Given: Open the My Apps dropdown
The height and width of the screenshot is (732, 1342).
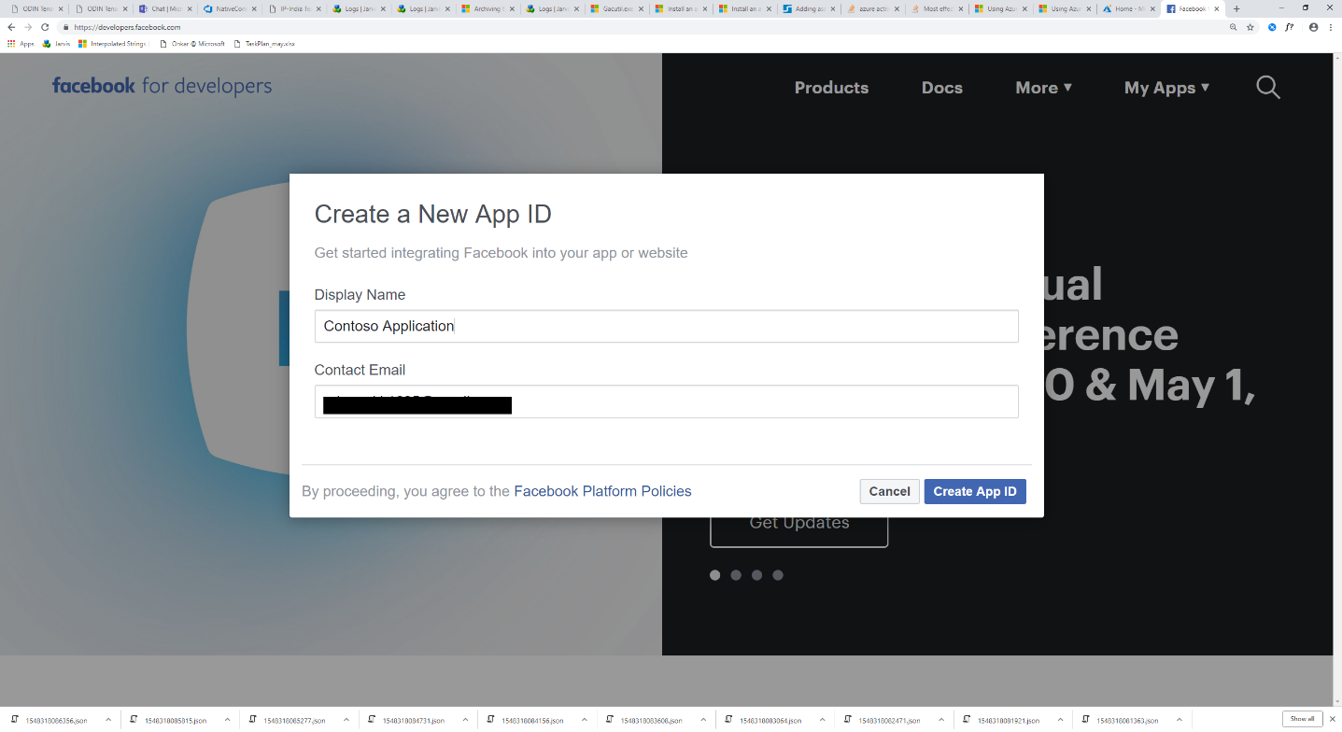Looking at the screenshot, I should coord(1166,87).
